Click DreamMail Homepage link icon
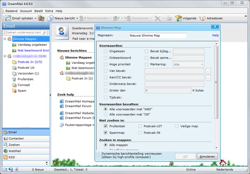Screen dimensions: 250x174 point(62,101)
